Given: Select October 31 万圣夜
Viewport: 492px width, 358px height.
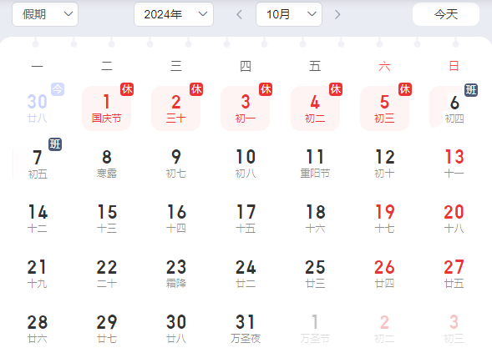Looking at the screenshot, I should point(246,329).
